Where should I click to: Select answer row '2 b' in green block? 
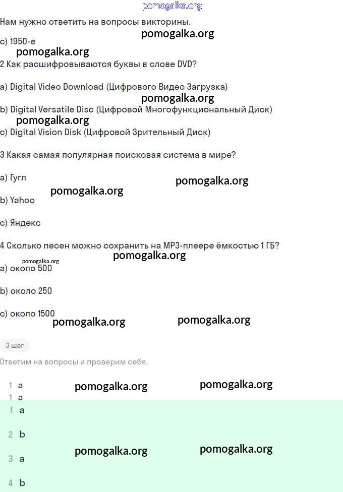point(17,435)
